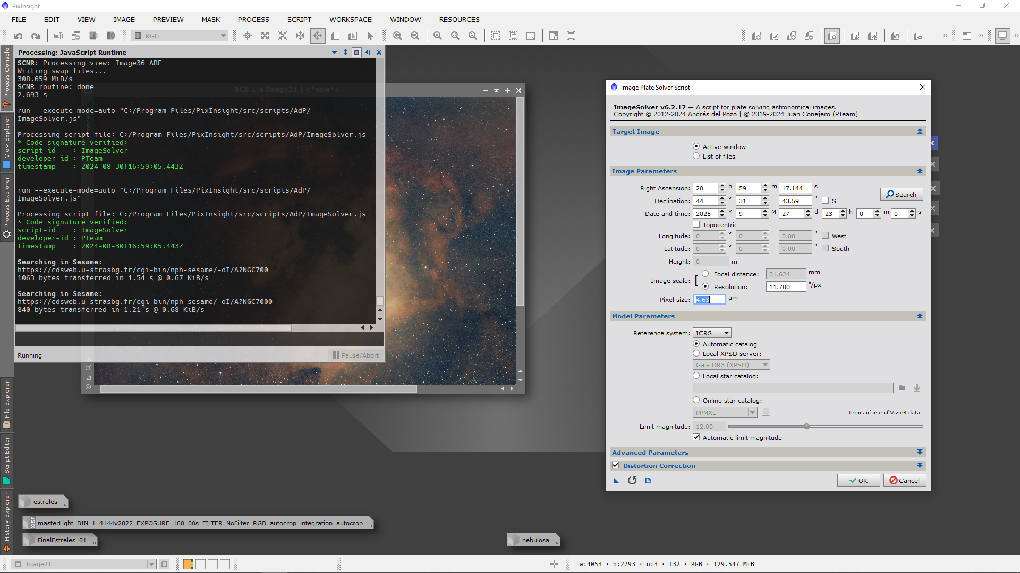Expand the Advanced Parameters section
The image size is (1020, 573).
920,453
